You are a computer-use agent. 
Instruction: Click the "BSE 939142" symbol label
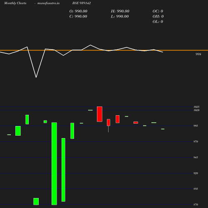tap(82, 3)
